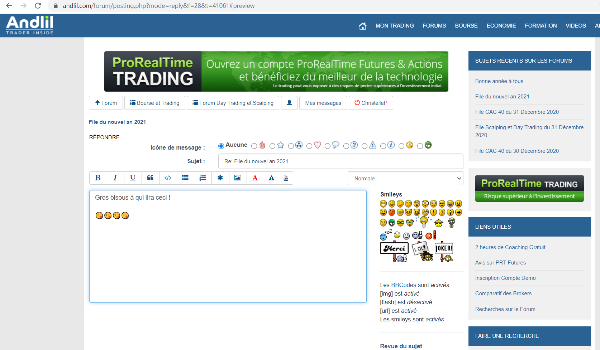Apply italic formatting with the I button
Viewport: 600px width, 350px height.
click(x=115, y=178)
